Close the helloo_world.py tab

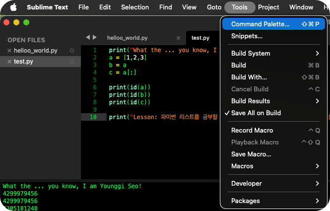[x=179, y=38]
